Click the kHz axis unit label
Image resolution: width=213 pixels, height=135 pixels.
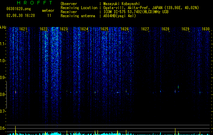(3, 27)
